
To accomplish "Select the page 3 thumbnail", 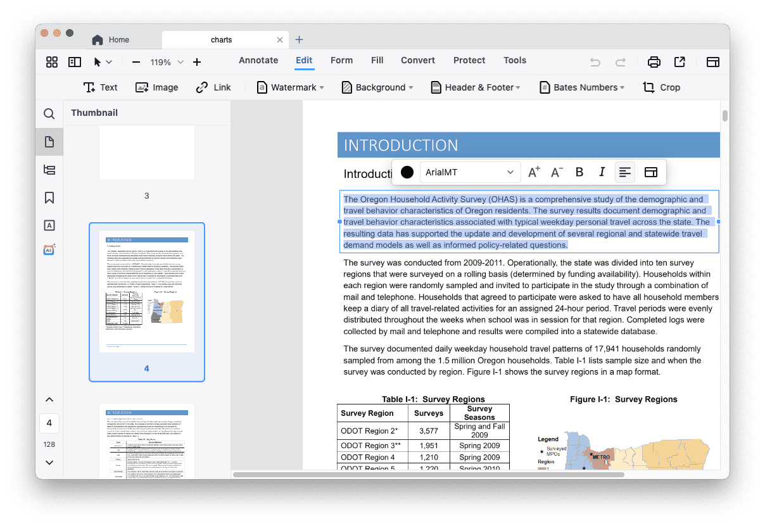I will [x=146, y=152].
